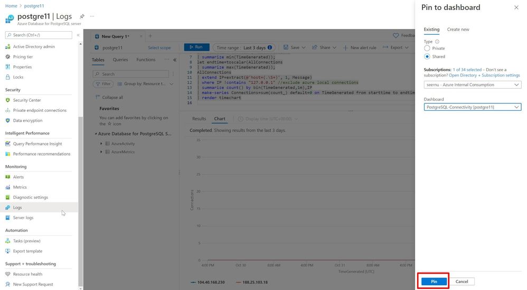Open Group by: Resource type dropdown
Image resolution: width=527 pixels, height=290 pixels.
[145, 84]
